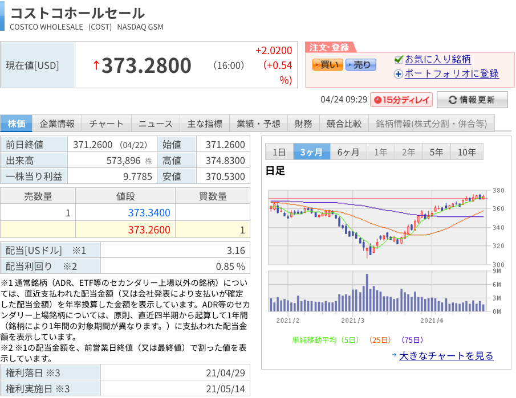Click the （75日） moving average legend
Image resolution: width=516 pixels, height=398 pixels.
tap(412, 340)
